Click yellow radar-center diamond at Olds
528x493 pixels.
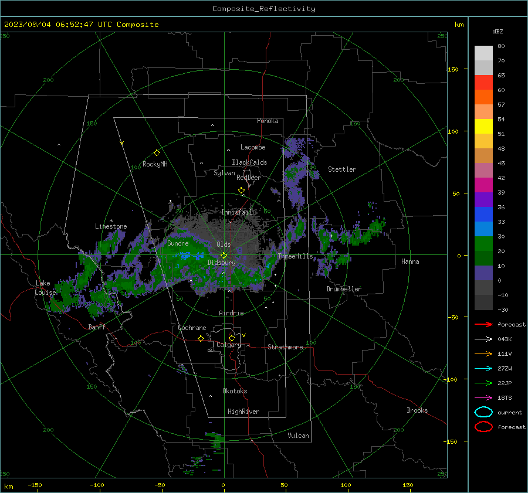point(224,256)
